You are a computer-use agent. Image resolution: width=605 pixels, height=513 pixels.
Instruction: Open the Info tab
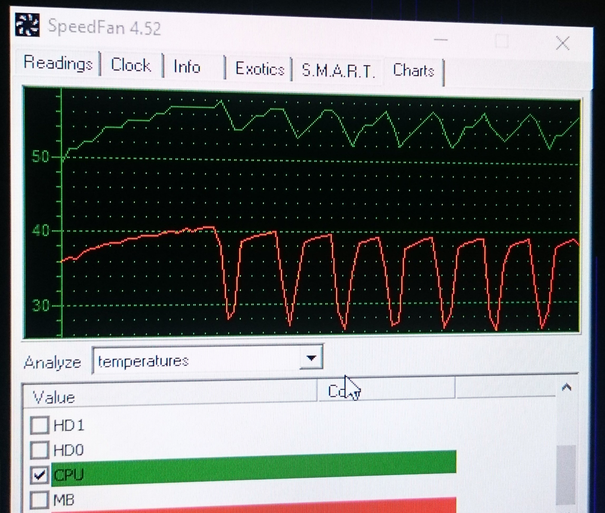pos(187,67)
